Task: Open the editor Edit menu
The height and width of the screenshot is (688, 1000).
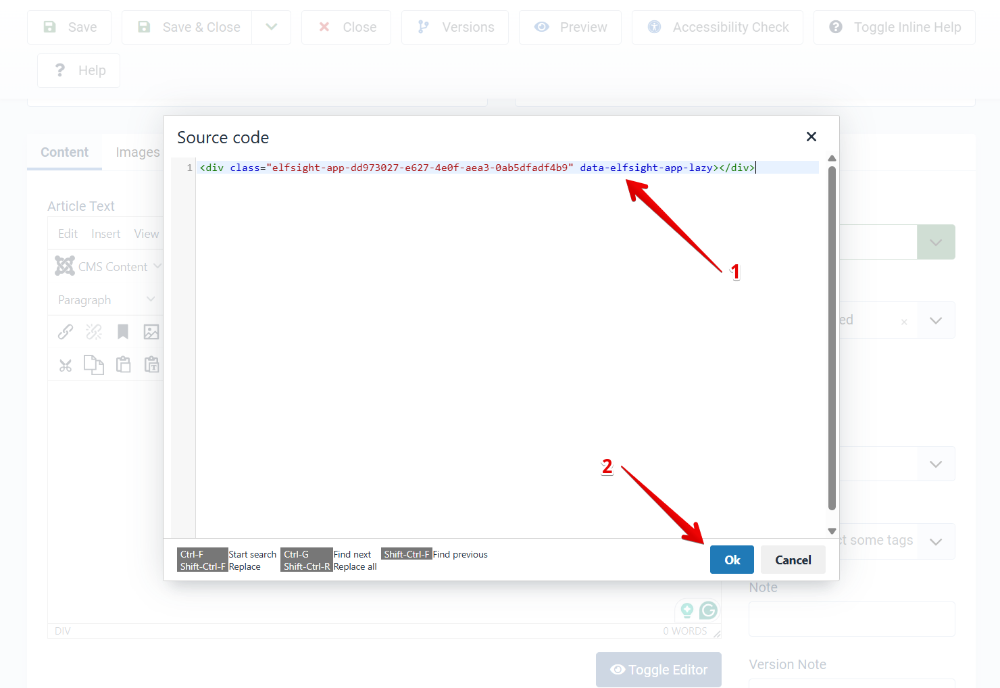Action: coord(68,234)
